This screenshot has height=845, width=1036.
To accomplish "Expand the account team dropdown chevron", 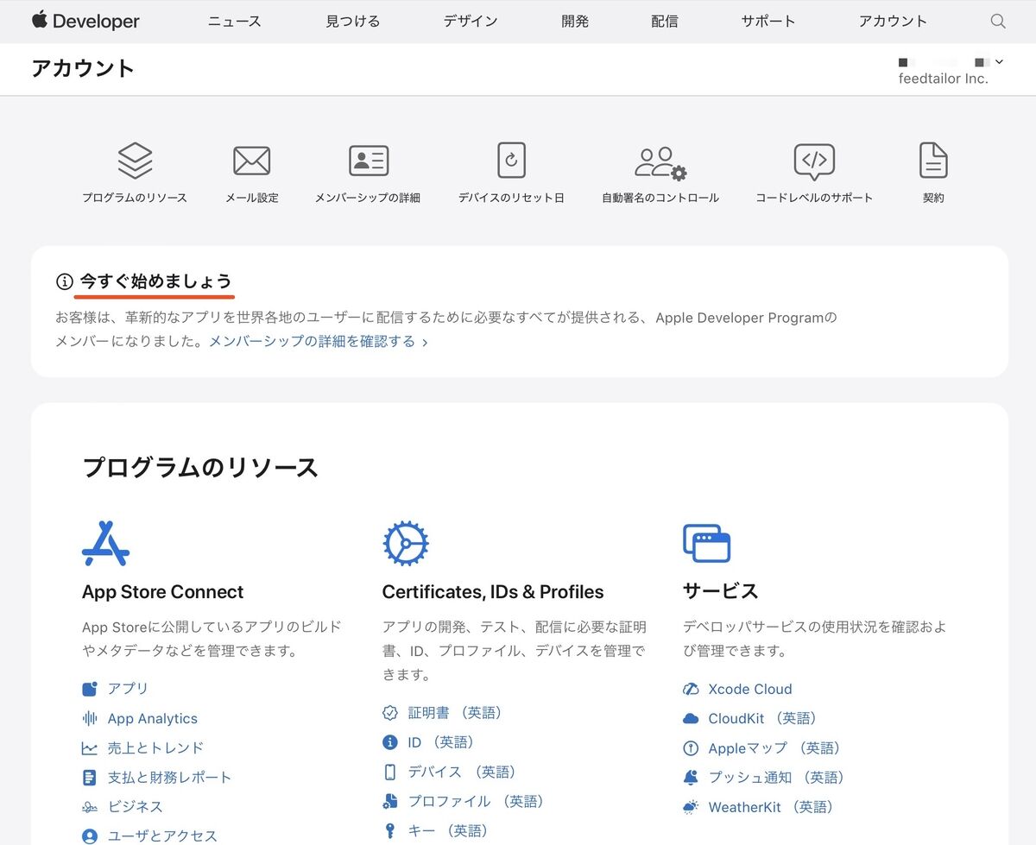I will 999,61.
